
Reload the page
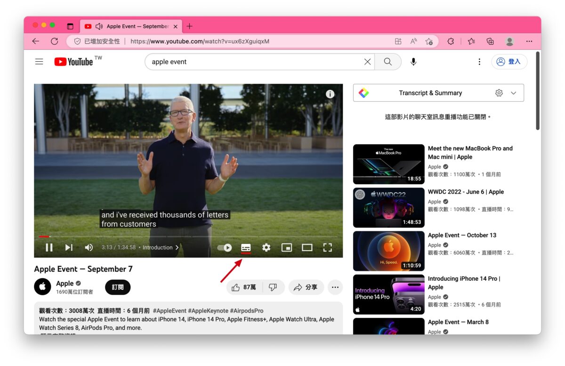(54, 41)
